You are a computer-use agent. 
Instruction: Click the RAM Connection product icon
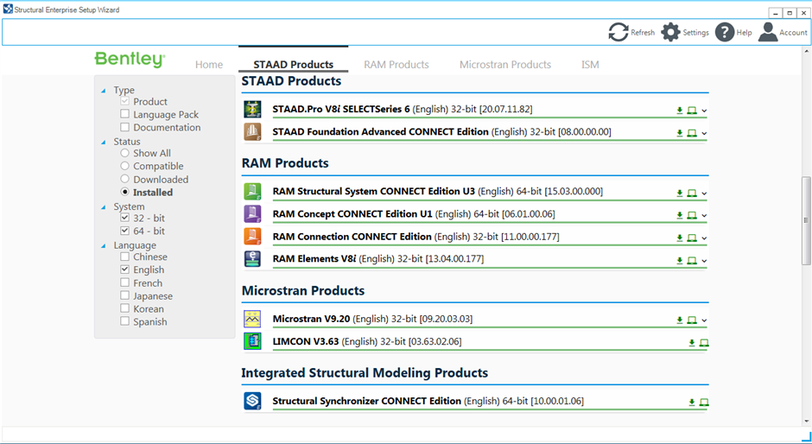click(x=253, y=237)
